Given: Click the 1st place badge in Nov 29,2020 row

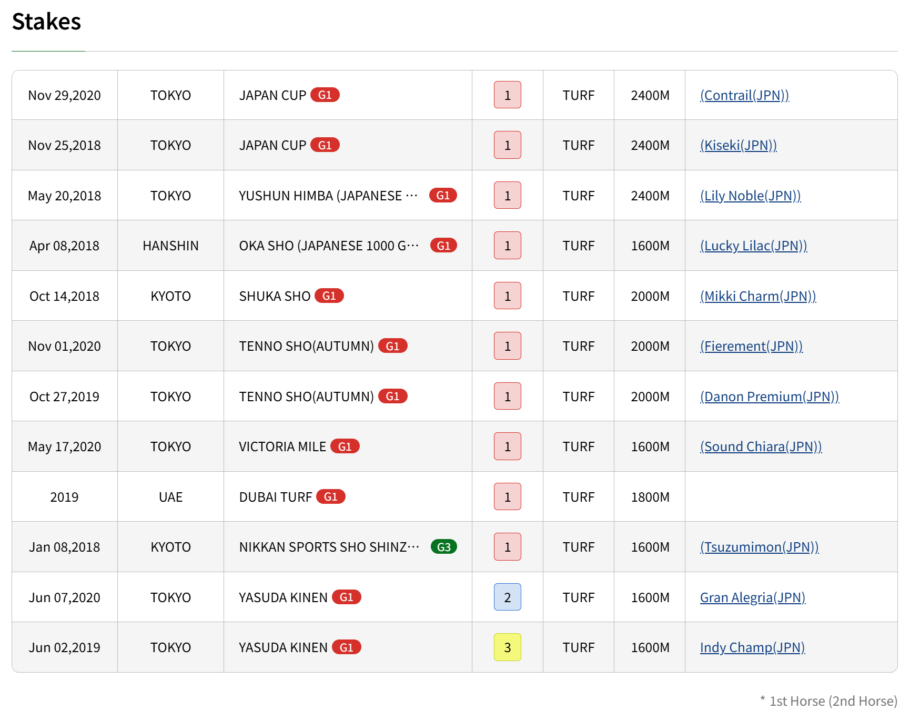Looking at the screenshot, I should click(x=508, y=95).
